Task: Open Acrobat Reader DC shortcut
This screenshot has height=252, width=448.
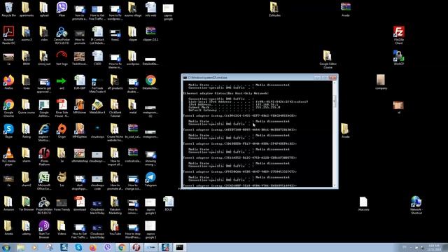Action: (x=8, y=31)
